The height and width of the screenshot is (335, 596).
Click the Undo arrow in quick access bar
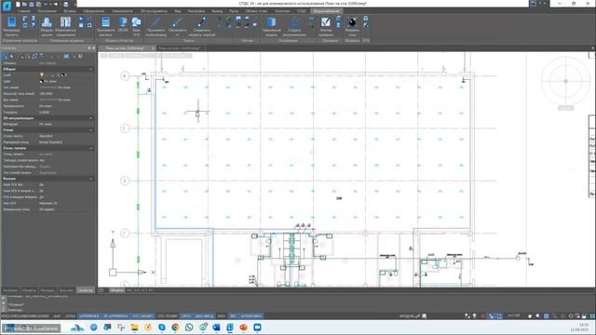(x=46, y=4)
